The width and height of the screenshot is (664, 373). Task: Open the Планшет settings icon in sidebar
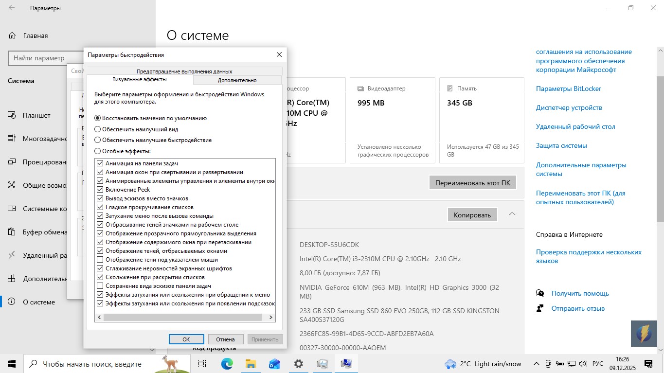pyautogui.click(x=12, y=115)
